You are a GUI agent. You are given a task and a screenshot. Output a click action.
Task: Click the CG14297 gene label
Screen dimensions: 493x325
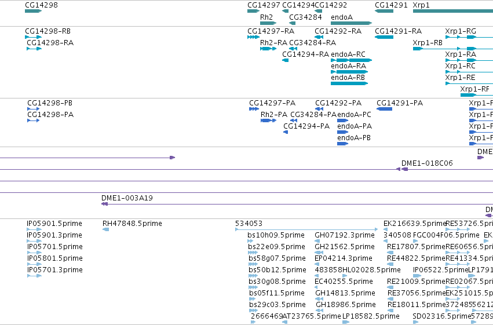point(264,5)
